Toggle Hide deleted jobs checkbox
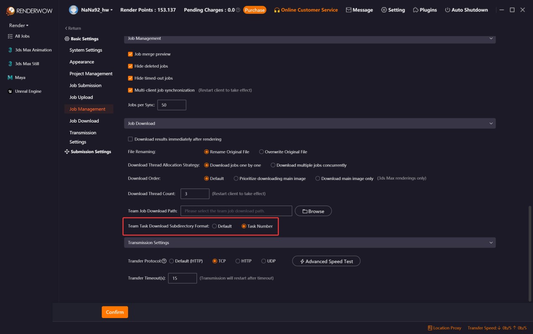The image size is (533, 334). [130, 66]
